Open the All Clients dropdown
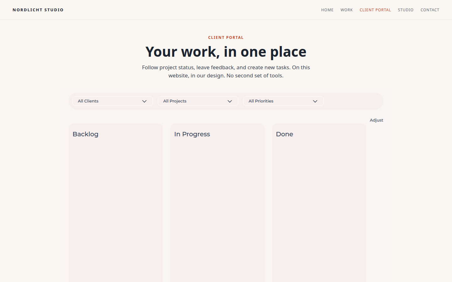The height and width of the screenshot is (282, 452). pyautogui.click(x=113, y=101)
